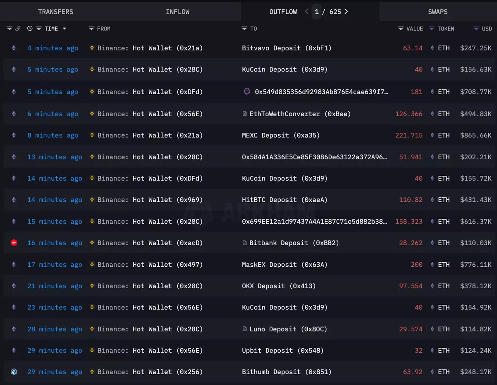Open the "4 minutes ago" transaction link
This screenshot has width=497, height=385.
(x=53, y=48)
